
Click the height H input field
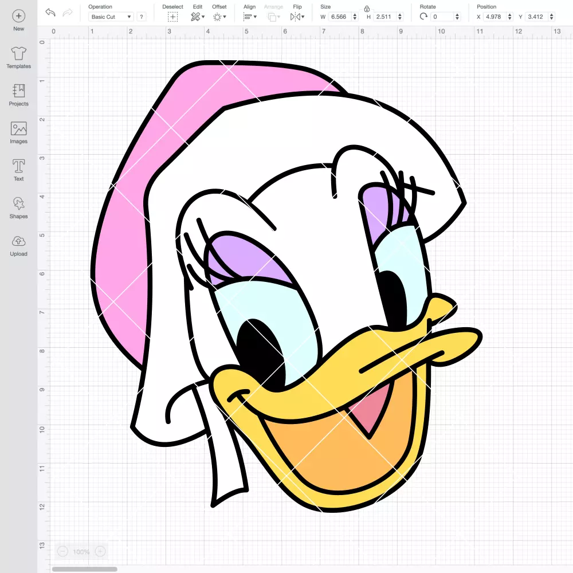[x=385, y=17]
